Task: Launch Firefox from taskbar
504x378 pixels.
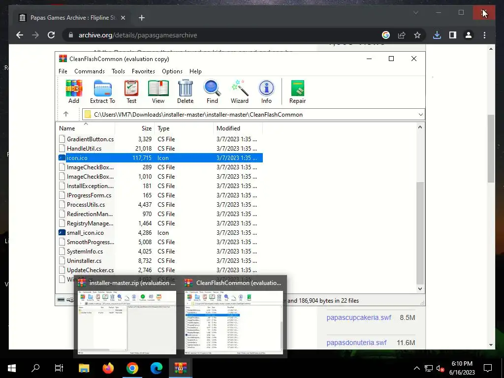Action: click(108, 368)
